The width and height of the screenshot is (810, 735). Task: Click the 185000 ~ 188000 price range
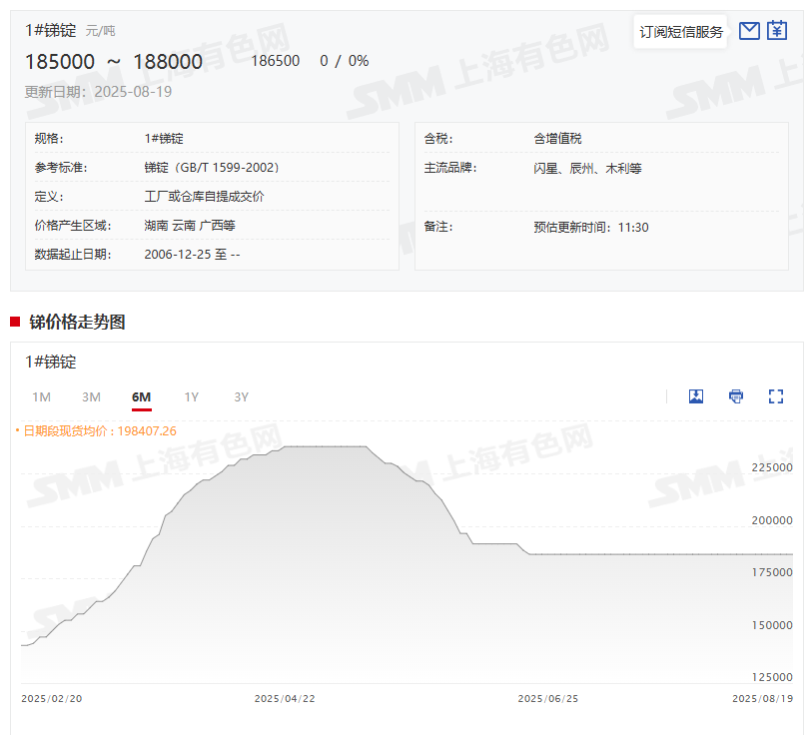tap(114, 62)
